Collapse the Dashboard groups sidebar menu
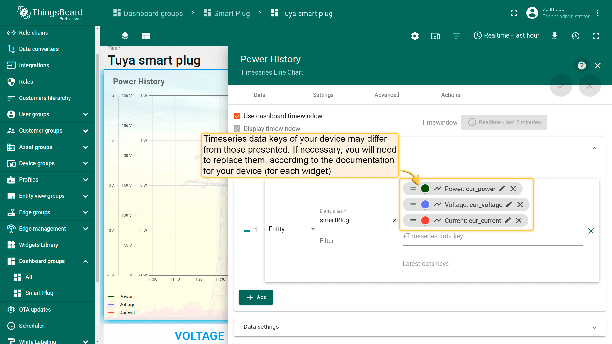The height and width of the screenshot is (344, 612). coord(85,262)
